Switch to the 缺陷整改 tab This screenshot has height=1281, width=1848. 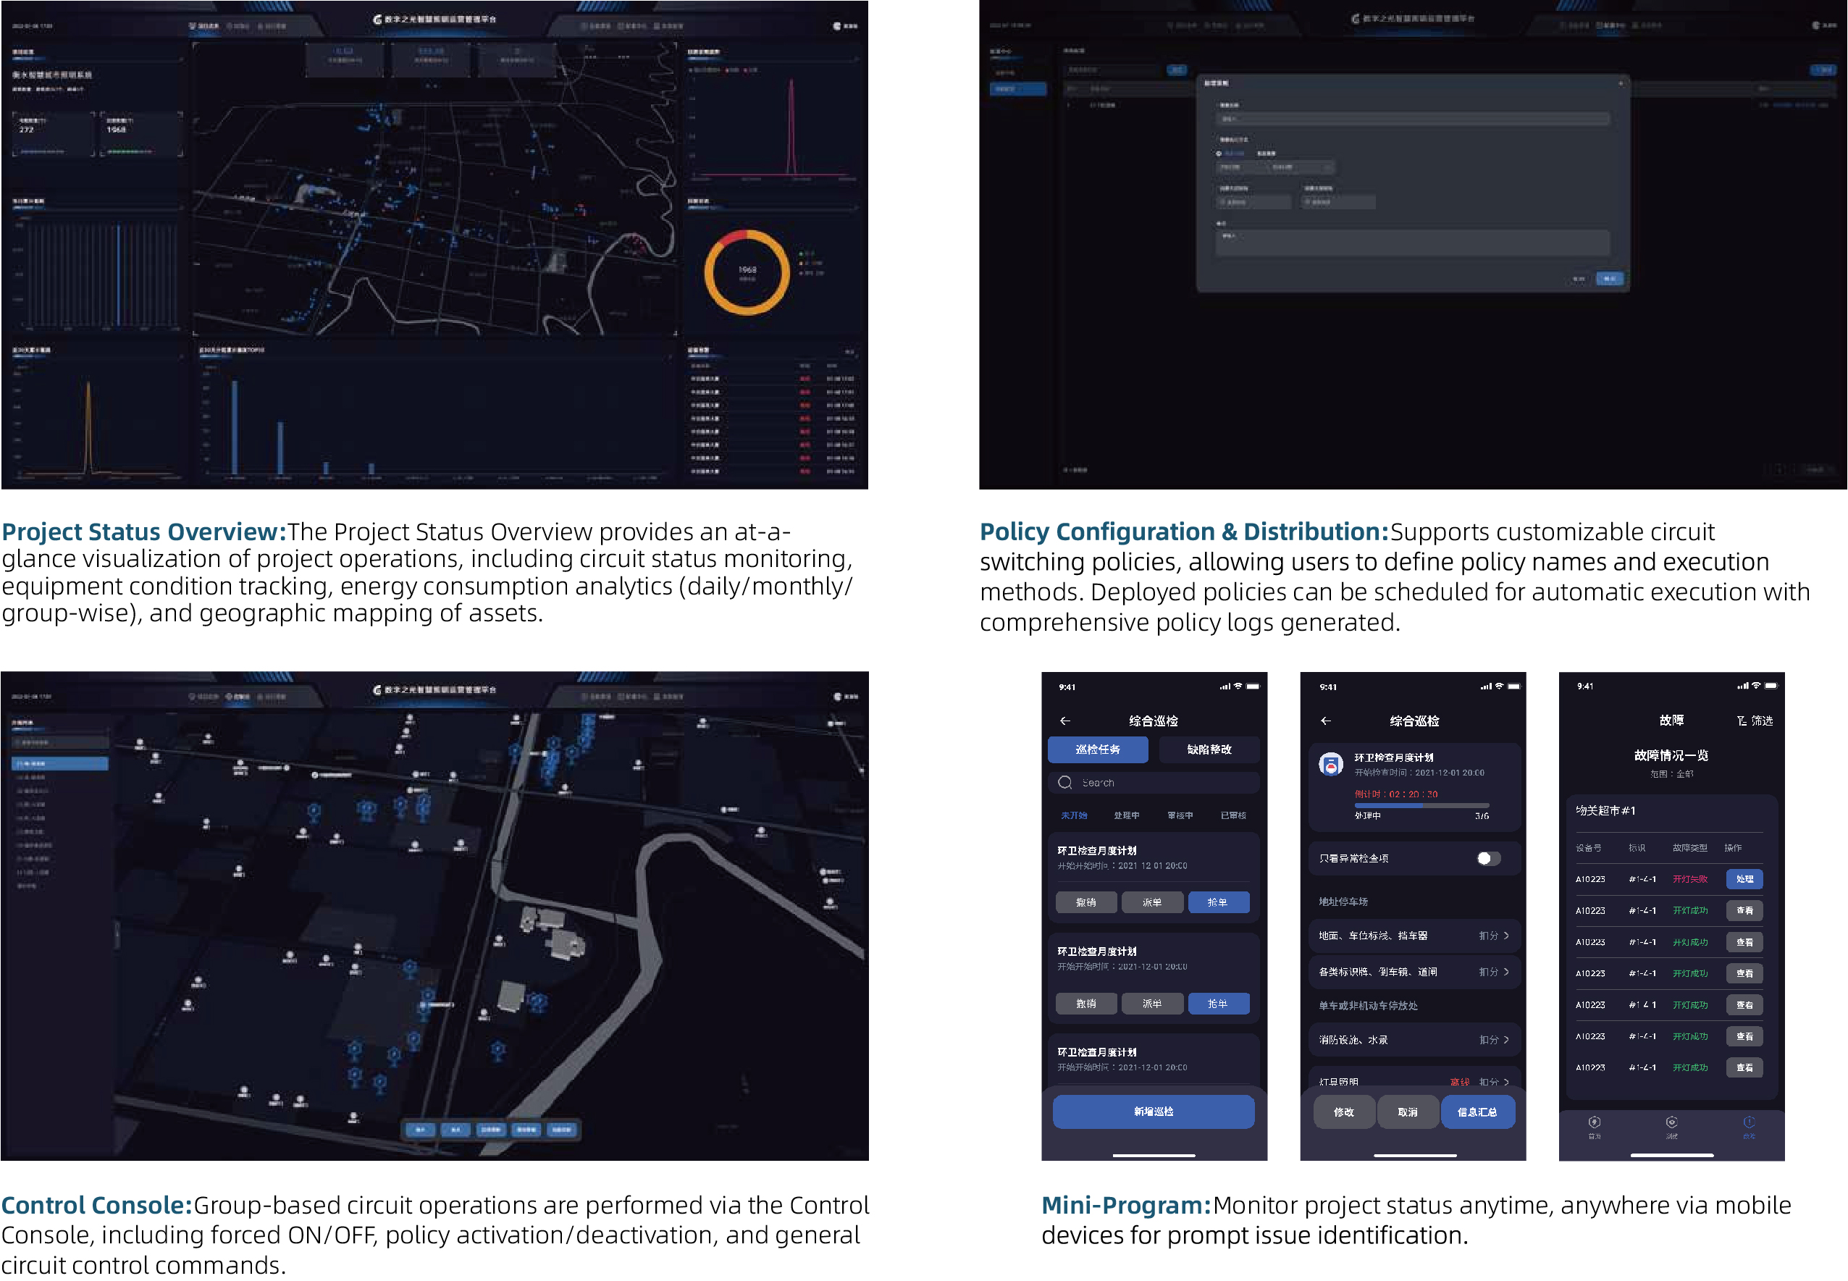(x=1209, y=749)
